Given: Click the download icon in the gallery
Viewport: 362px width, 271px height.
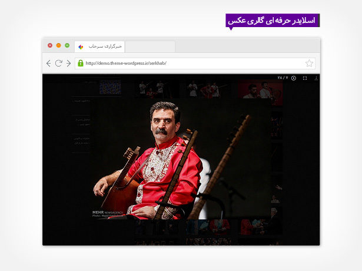Looking at the screenshot, I should click(316, 78).
